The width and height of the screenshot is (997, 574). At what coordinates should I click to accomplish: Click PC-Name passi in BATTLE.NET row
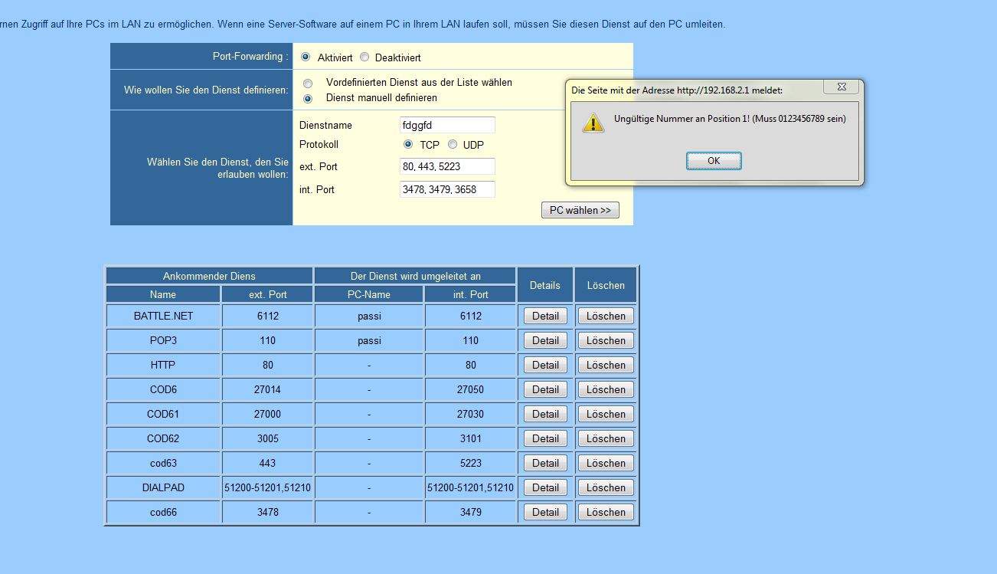coord(369,316)
